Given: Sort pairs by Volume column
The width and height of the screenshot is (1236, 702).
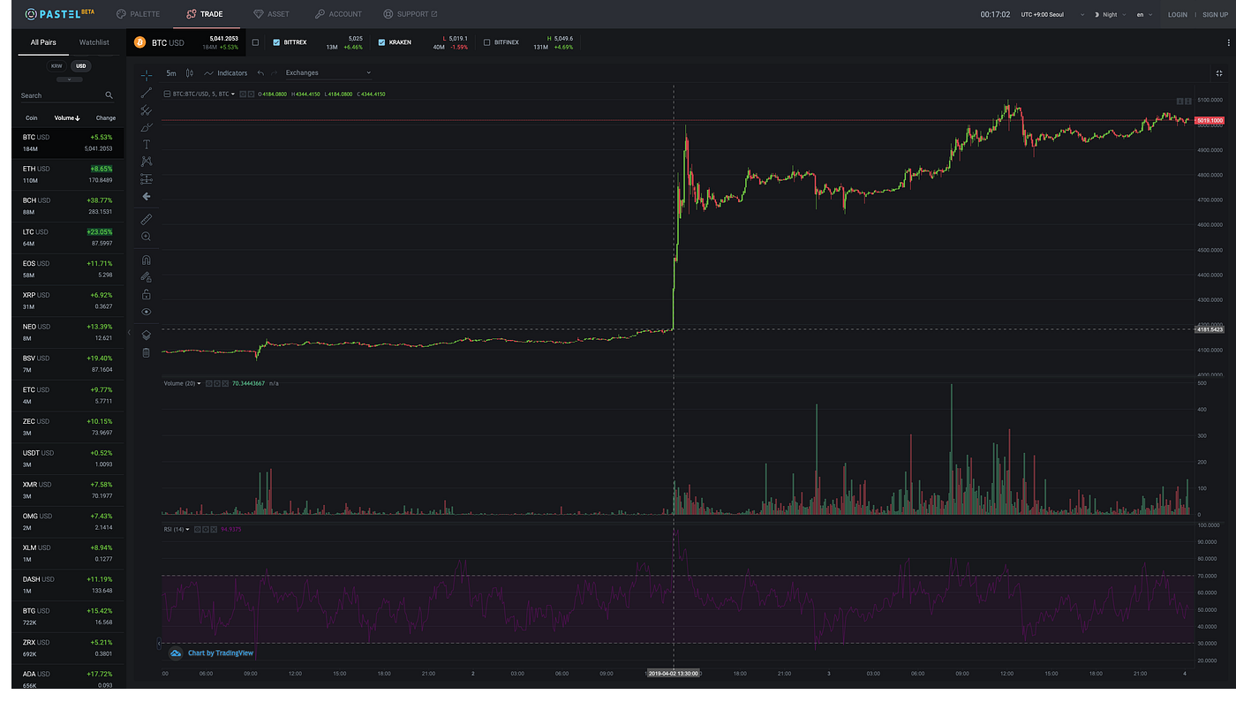Looking at the screenshot, I should (67, 117).
